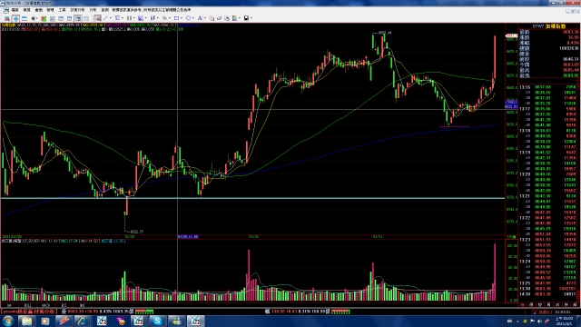Open the rectangle tool dropdown arrow
Screen dimensions: 581x327
(182, 18)
